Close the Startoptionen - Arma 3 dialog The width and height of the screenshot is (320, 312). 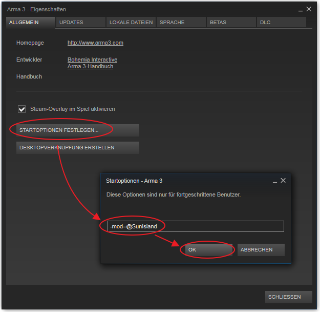(x=283, y=181)
